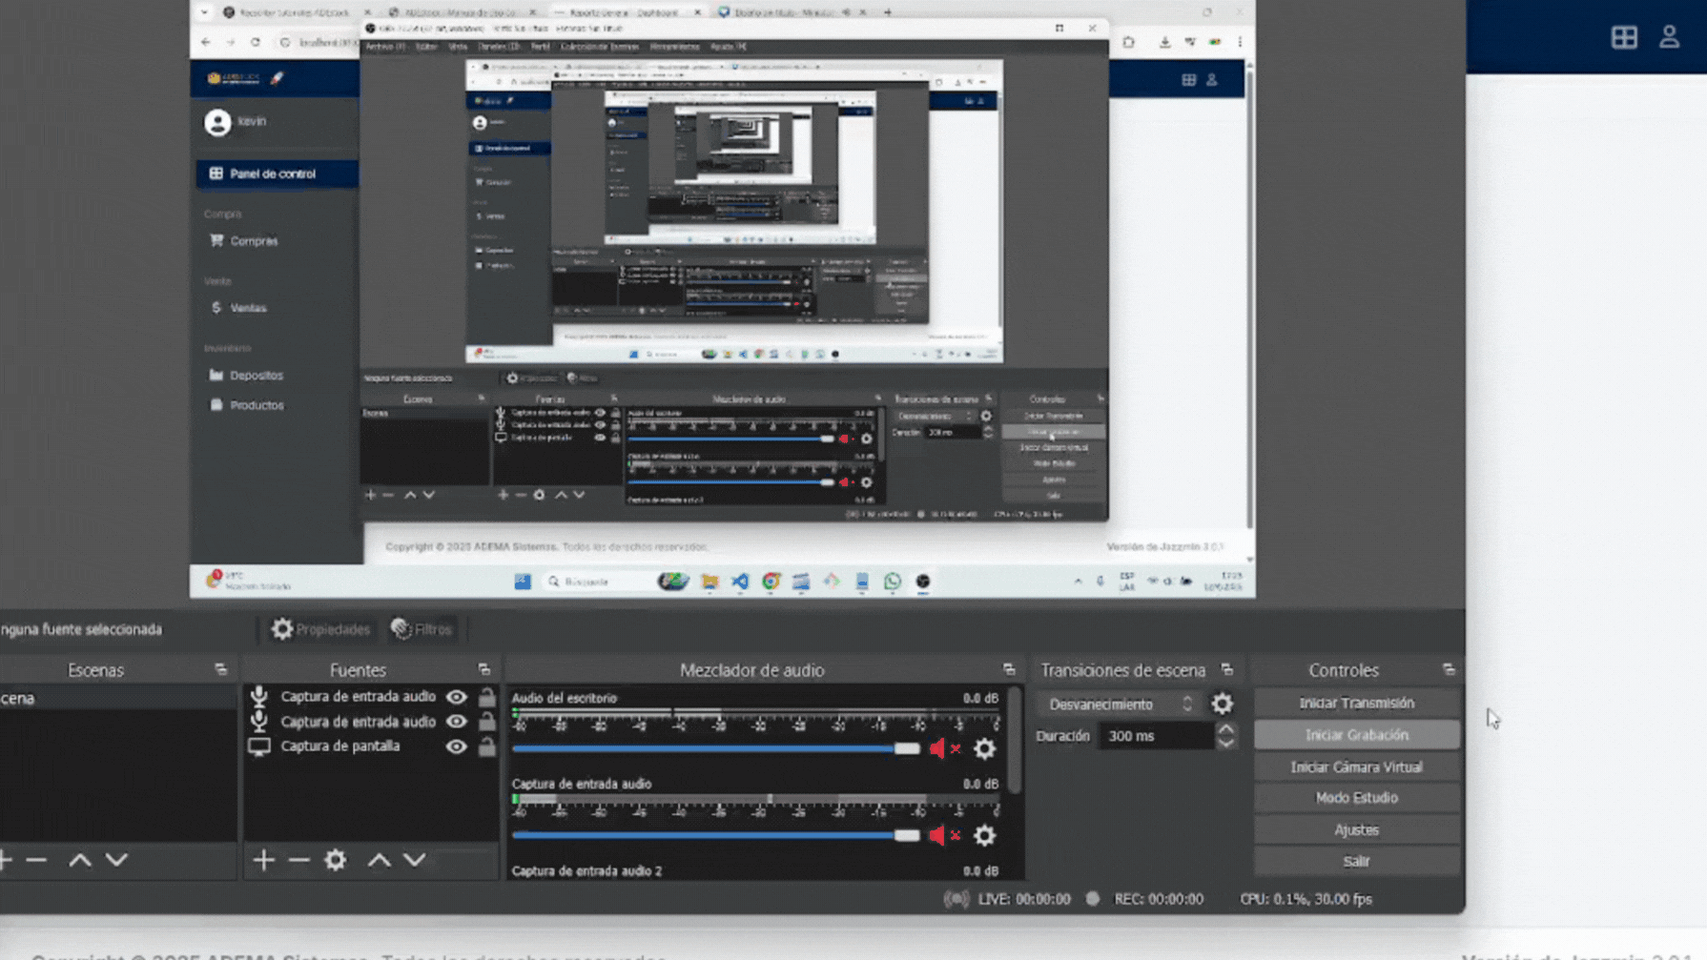Open tab list chevron in previewed browser
Image resolution: width=1707 pixels, height=960 pixels.
pos(204,12)
